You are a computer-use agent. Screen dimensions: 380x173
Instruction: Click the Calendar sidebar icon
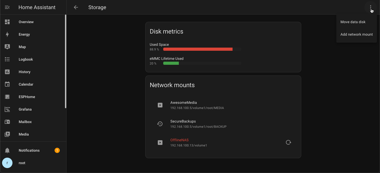(x=7, y=84)
